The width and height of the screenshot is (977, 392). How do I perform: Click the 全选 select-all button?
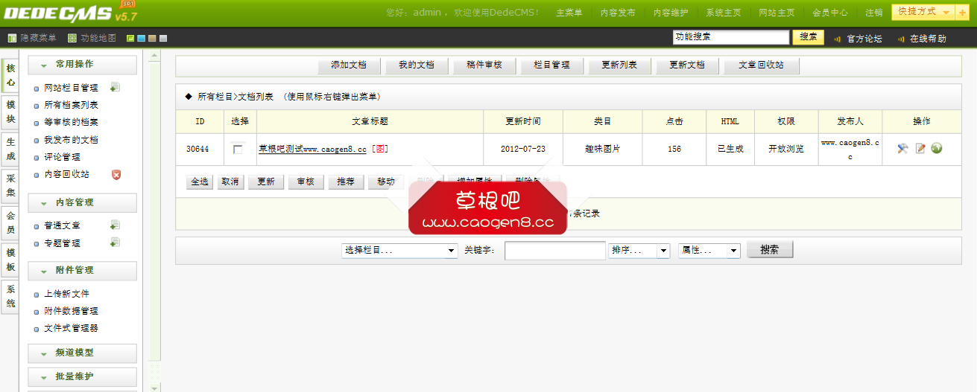point(200,182)
